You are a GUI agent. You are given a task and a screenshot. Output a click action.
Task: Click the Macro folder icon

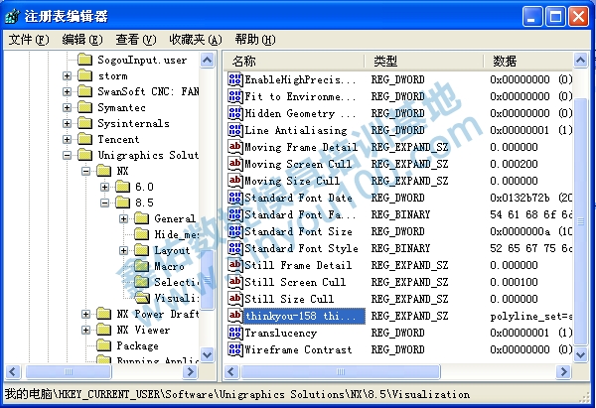coord(142,266)
